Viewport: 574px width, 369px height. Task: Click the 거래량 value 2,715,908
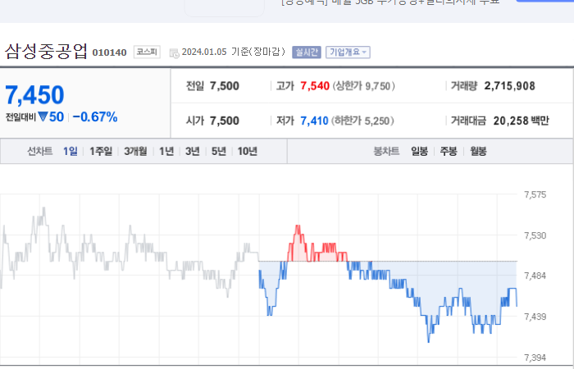point(509,86)
